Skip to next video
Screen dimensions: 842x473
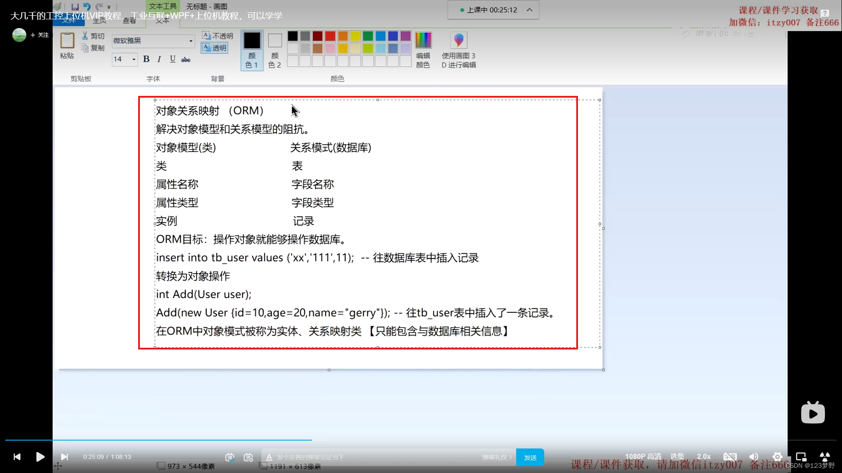click(64, 457)
